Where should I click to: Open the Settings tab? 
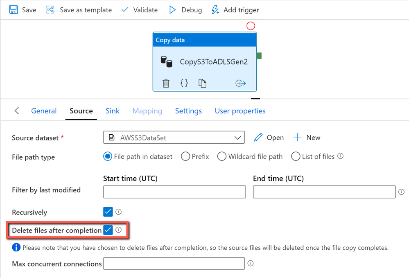[188, 111]
